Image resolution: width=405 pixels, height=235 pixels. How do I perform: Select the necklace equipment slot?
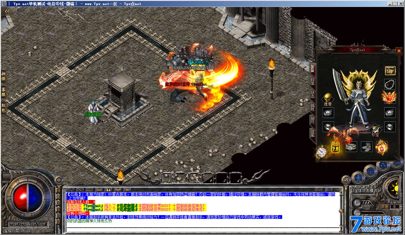click(390, 84)
